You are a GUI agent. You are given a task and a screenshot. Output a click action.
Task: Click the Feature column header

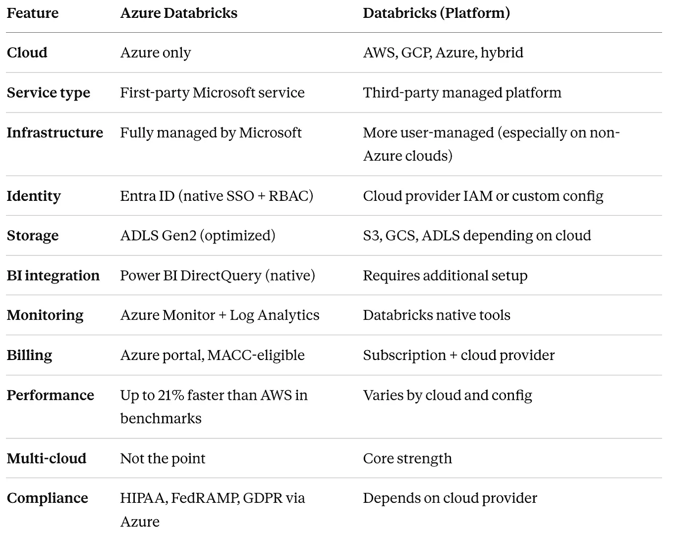click(x=33, y=13)
